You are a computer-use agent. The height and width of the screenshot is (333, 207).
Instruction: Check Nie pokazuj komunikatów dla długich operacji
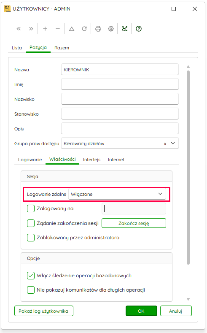point(31,290)
